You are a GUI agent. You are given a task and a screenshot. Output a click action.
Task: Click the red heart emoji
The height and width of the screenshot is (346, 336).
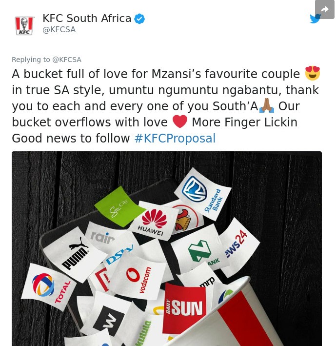point(180,122)
